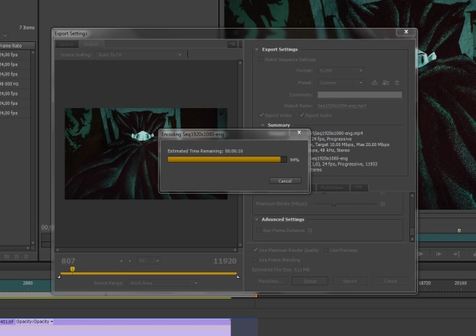Close the Export Settings window
The height and width of the screenshot is (336, 476).
coord(406,32)
